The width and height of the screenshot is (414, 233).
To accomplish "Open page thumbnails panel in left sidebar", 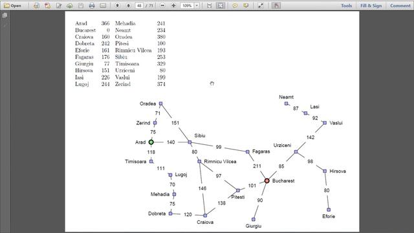I will pyautogui.click(x=5, y=16).
